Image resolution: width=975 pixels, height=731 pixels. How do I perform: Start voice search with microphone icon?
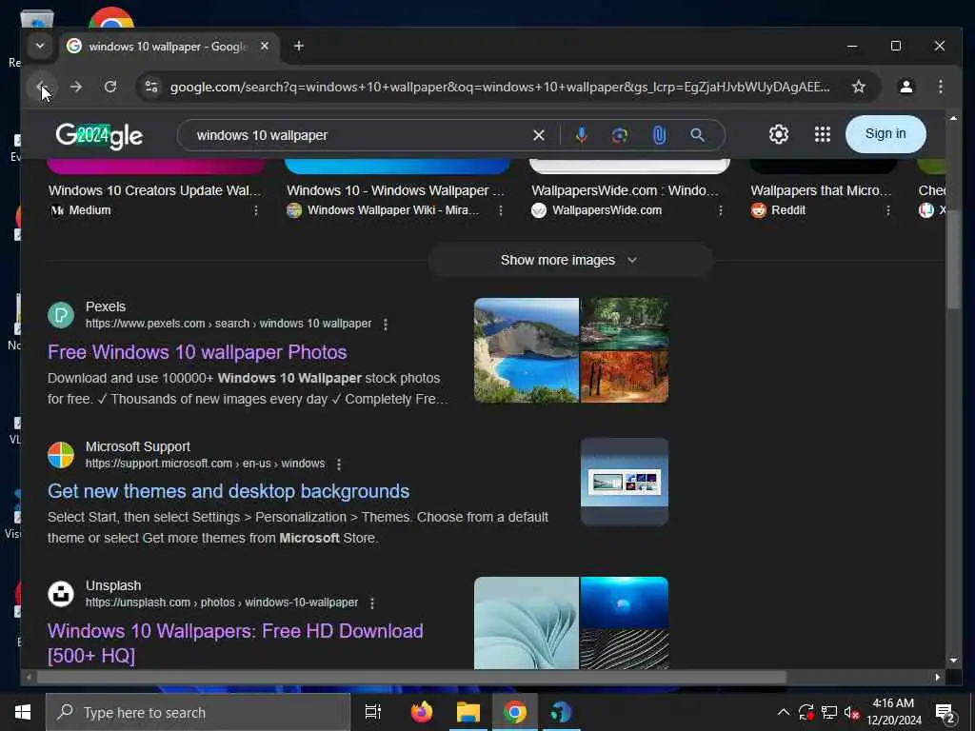tap(582, 135)
